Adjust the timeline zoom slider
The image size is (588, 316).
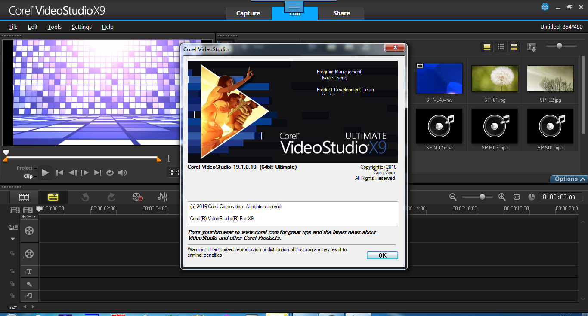tap(482, 197)
